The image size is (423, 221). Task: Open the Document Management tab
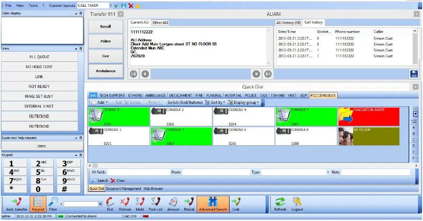pyautogui.click(x=124, y=189)
